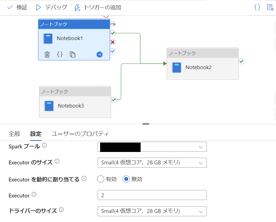
Task: Click the Notebook2 activity name text
Action: point(199,67)
